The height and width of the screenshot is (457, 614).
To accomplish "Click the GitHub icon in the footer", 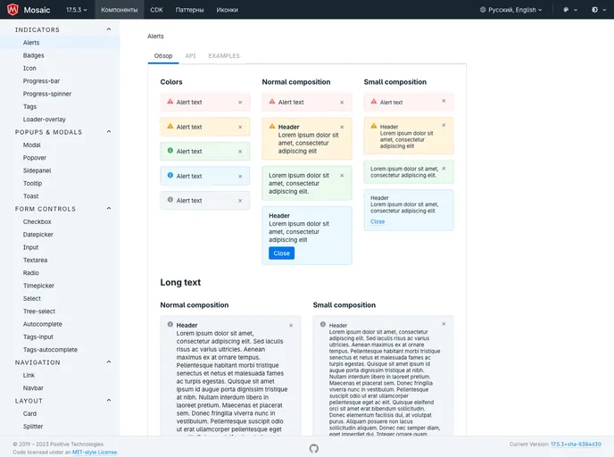I will tap(313, 447).
